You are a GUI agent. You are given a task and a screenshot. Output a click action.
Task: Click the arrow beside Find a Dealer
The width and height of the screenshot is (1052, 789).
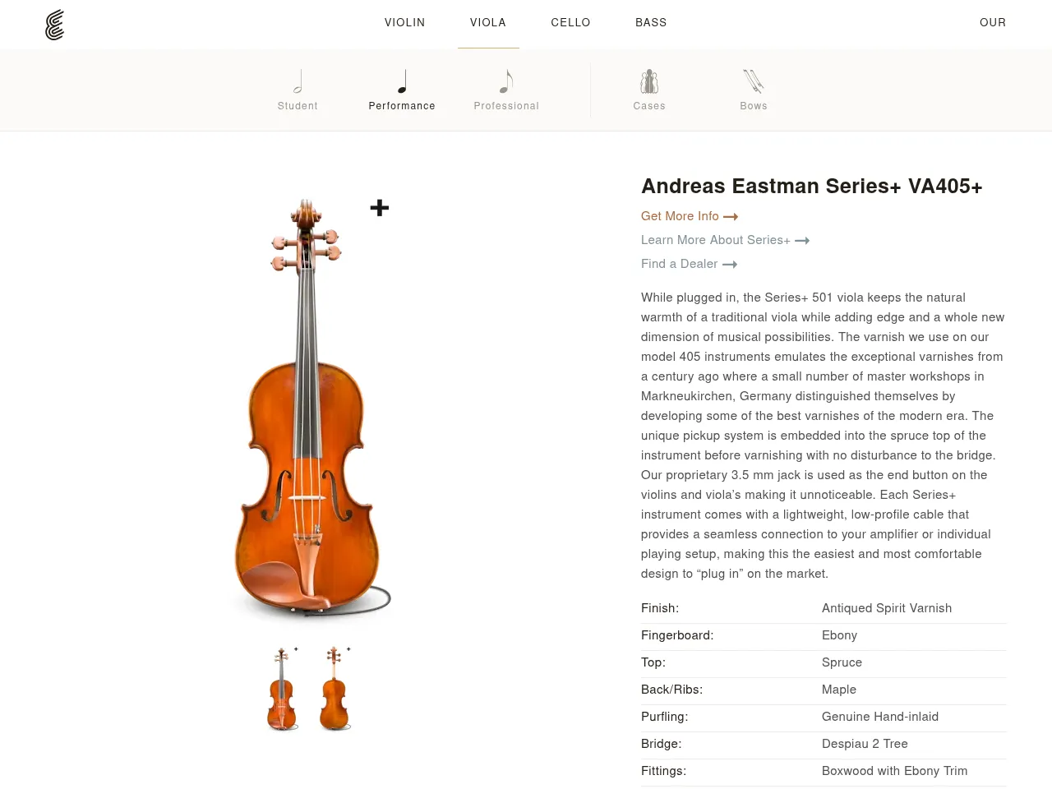pyautogui.click(x=730, y=264)
